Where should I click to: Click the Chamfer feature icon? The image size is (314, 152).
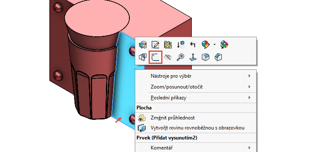click(218, 57)
